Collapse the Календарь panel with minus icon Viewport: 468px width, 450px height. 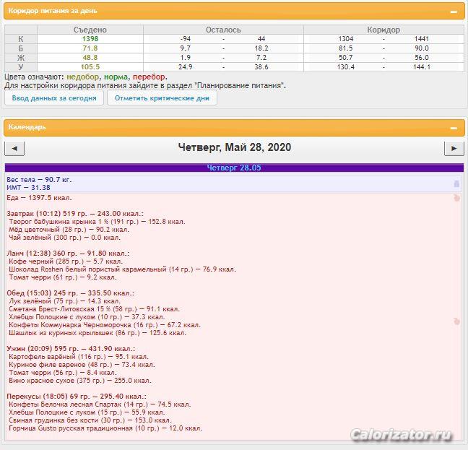coord(453,127)
